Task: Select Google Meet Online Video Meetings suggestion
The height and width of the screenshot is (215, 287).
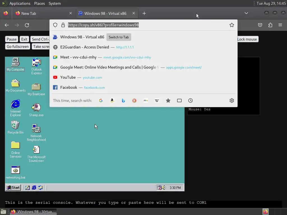Action: [x=143, y=67]
